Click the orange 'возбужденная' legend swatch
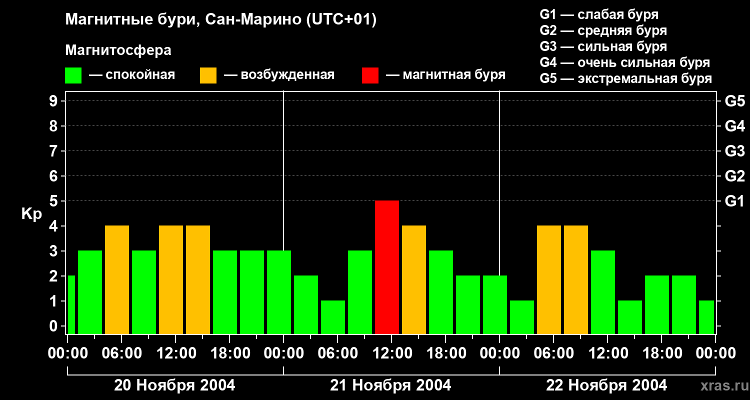The image size is (750, 400). (x=208, y=75)
